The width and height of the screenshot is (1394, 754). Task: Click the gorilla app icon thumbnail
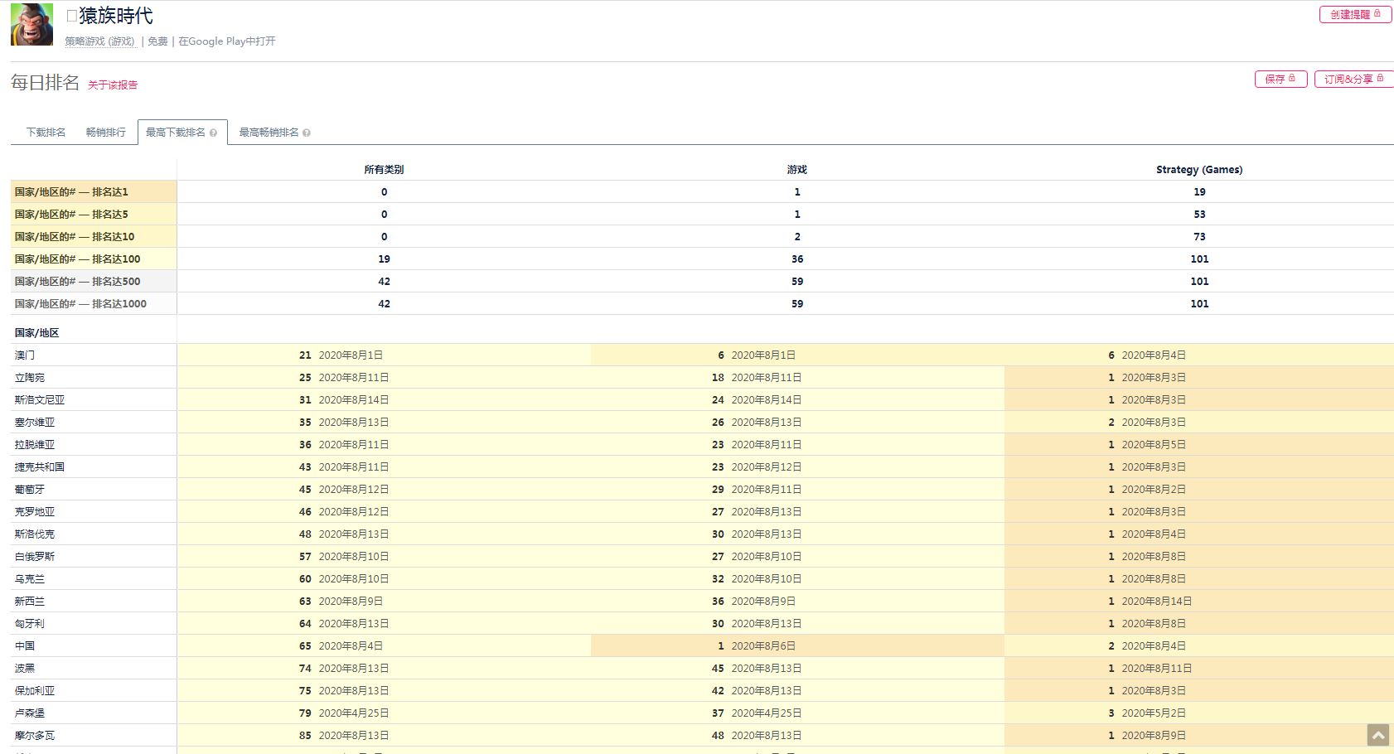(31, 24)
